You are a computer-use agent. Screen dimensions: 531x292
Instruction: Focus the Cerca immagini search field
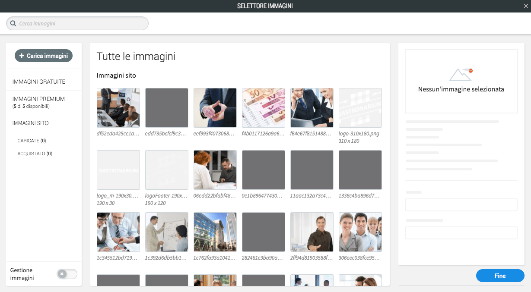click(77, 23)
